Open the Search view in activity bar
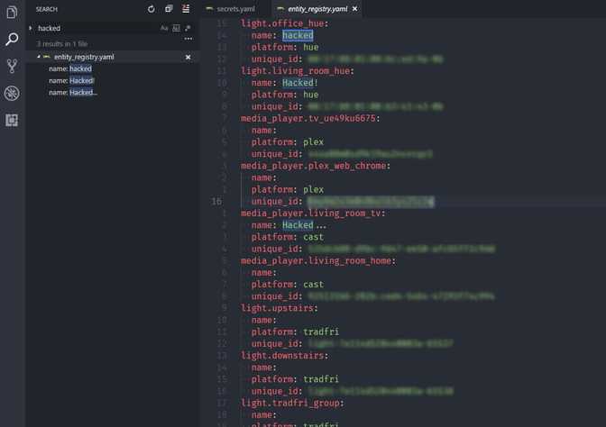 coord(12,39)
